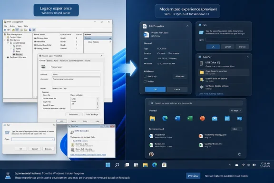Check the Read-only attribute in File Properties
Screen dimensions: 274x183
[145, 76]
